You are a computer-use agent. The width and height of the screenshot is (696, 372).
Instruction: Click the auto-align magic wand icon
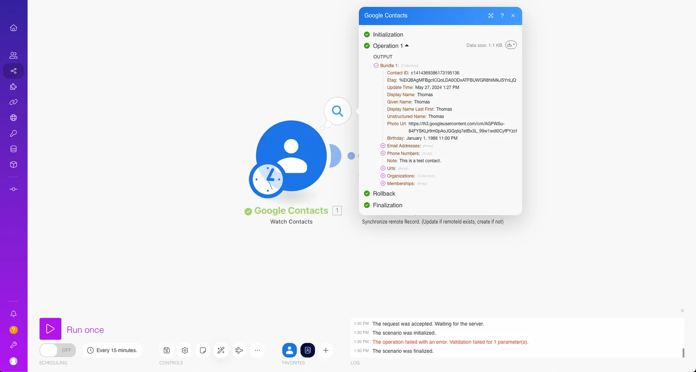[x=221, y=350]
